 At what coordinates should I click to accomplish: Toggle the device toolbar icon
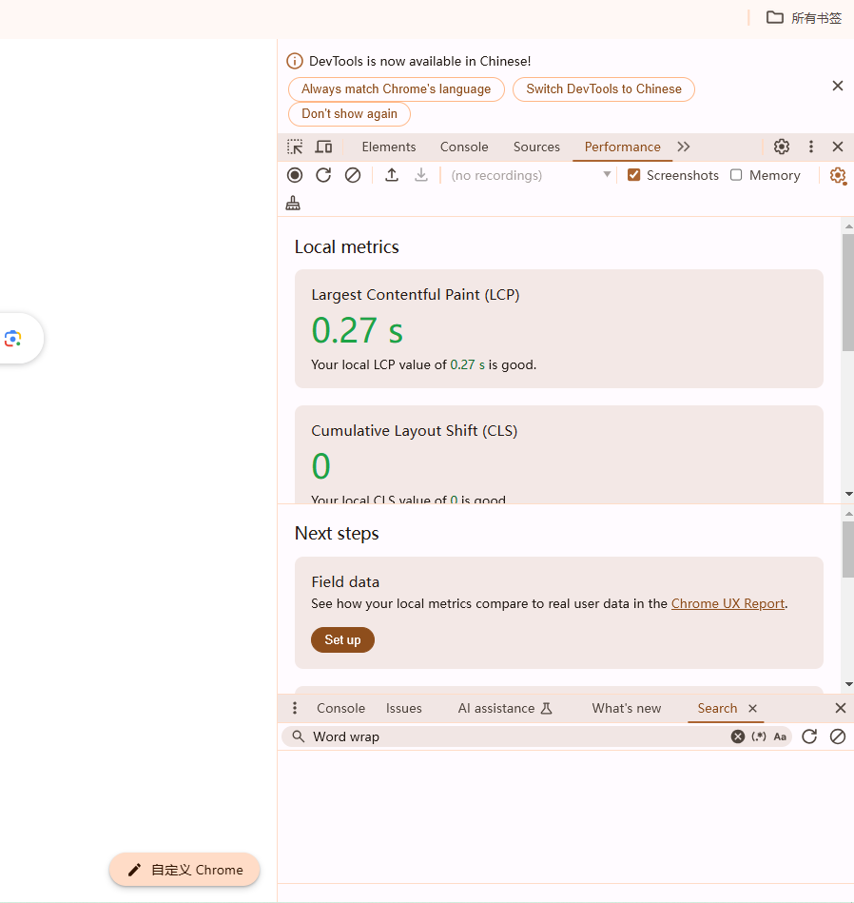323,147
